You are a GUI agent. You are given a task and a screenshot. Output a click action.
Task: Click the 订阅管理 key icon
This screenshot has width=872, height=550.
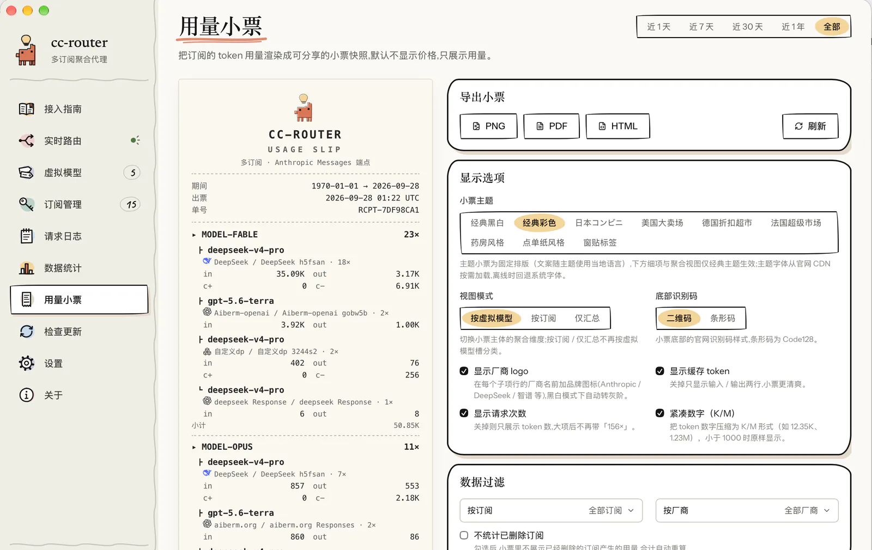[26, 204]
